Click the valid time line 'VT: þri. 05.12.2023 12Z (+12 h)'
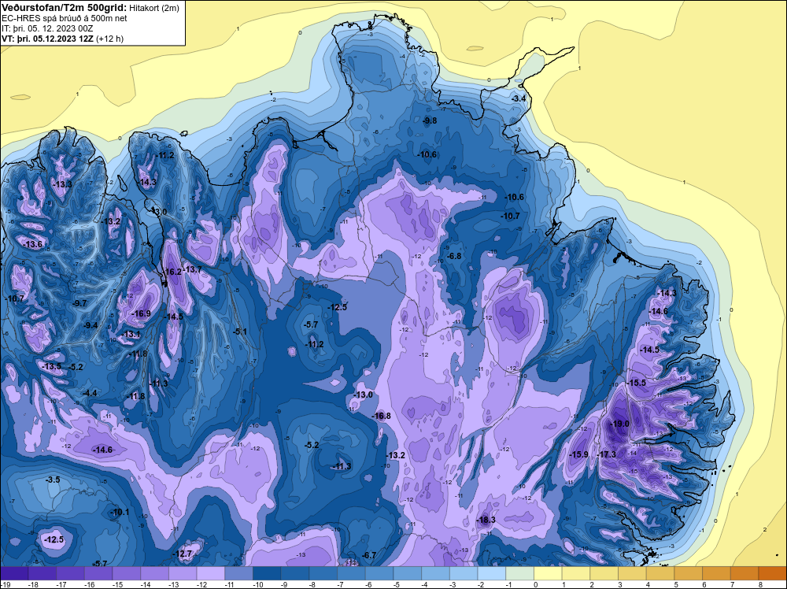Screen dimensions: 787x589 [62, 38]
